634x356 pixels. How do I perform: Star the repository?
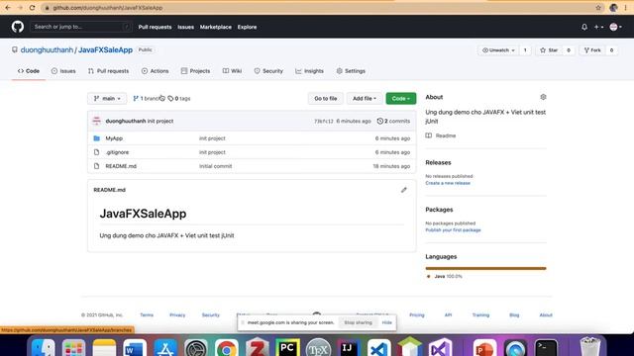click(549, 50)
